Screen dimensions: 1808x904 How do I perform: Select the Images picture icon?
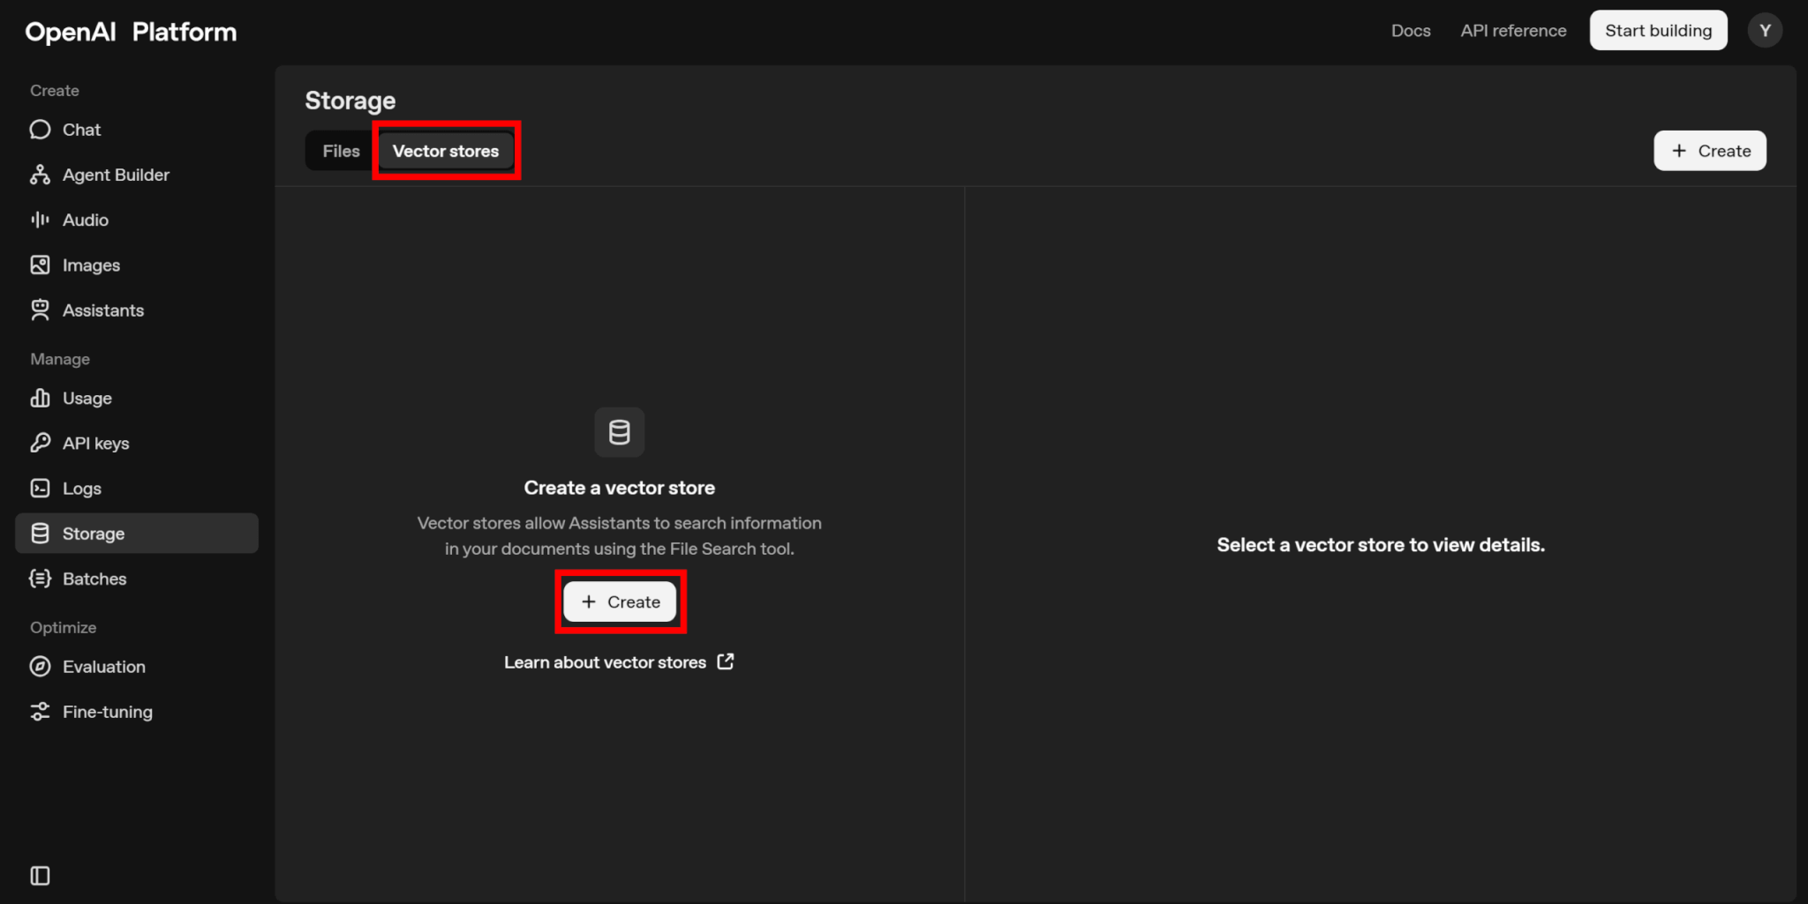(x=40, y=265)
